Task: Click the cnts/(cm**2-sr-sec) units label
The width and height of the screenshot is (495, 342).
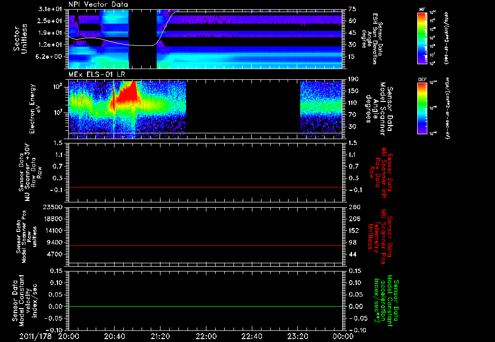Action: click(x=446, y=38)
